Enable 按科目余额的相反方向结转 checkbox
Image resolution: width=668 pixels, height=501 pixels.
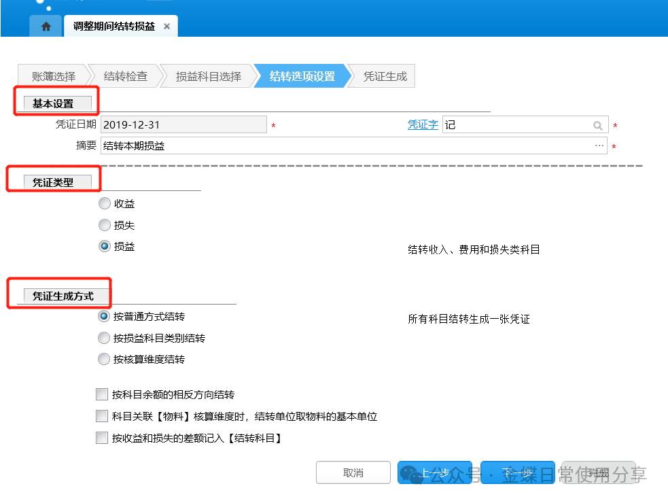click(102, 394)
